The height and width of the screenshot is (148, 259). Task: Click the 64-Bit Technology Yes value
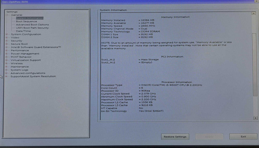pyautogui.click(x=151, y=111)
